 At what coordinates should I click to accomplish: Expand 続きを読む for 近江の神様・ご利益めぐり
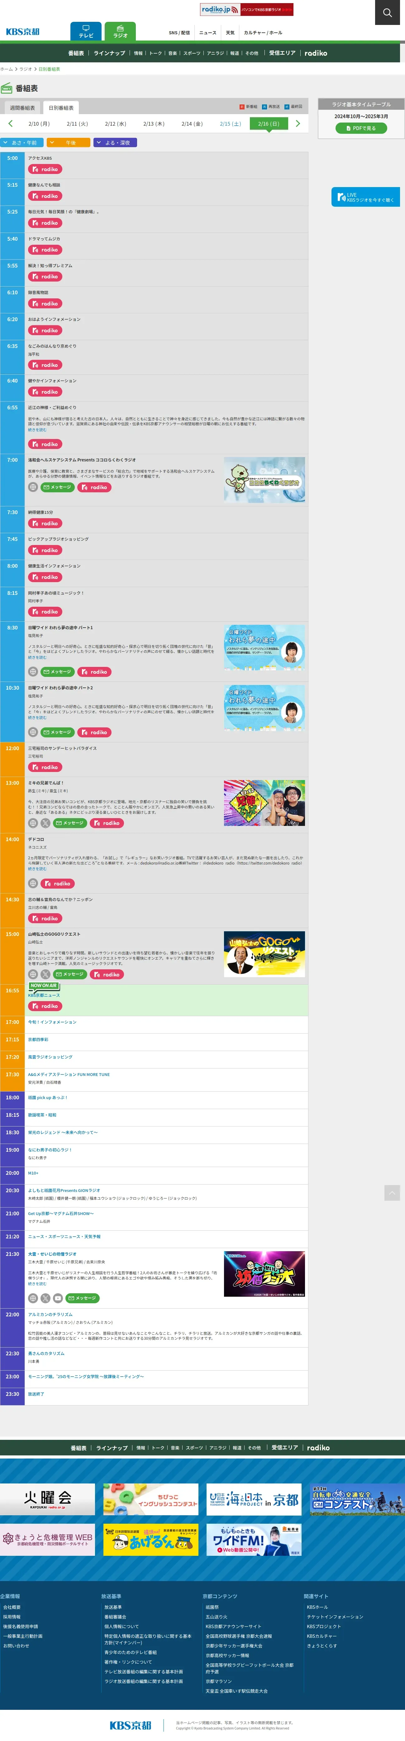pyautogui.click(x=37, y=430)
